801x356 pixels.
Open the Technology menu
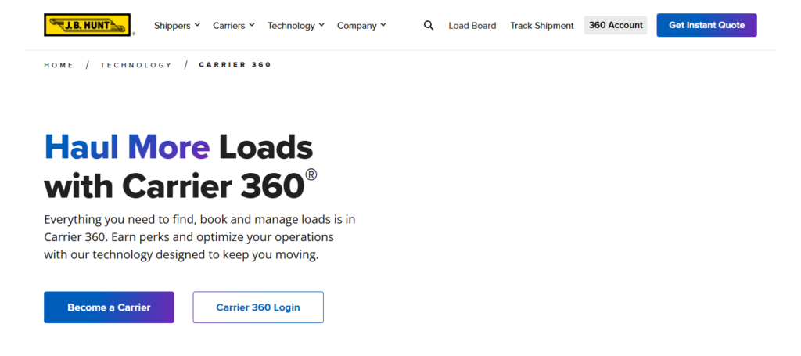coord(296,26)
